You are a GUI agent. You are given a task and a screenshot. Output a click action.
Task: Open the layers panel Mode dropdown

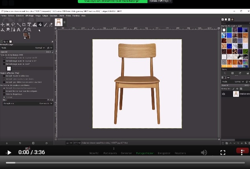pos(239,82)
